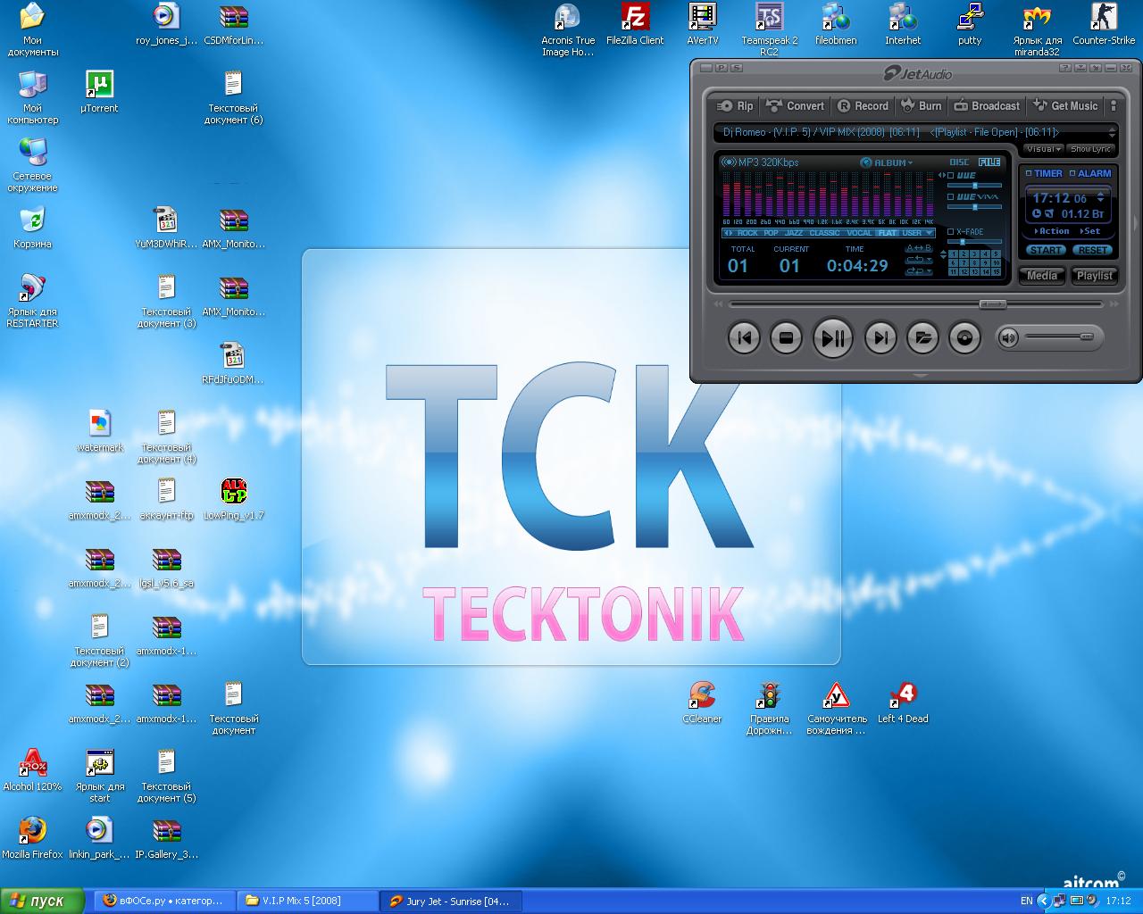Mute sound with the speaker icon
1143x914 pixels.
click(x=1008, y=337)
